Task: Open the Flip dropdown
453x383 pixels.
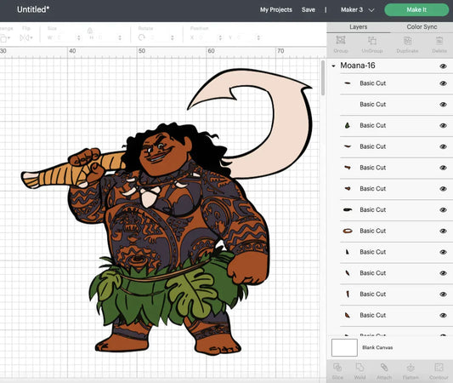Action: pyautogui.click(x=26, y=38)
